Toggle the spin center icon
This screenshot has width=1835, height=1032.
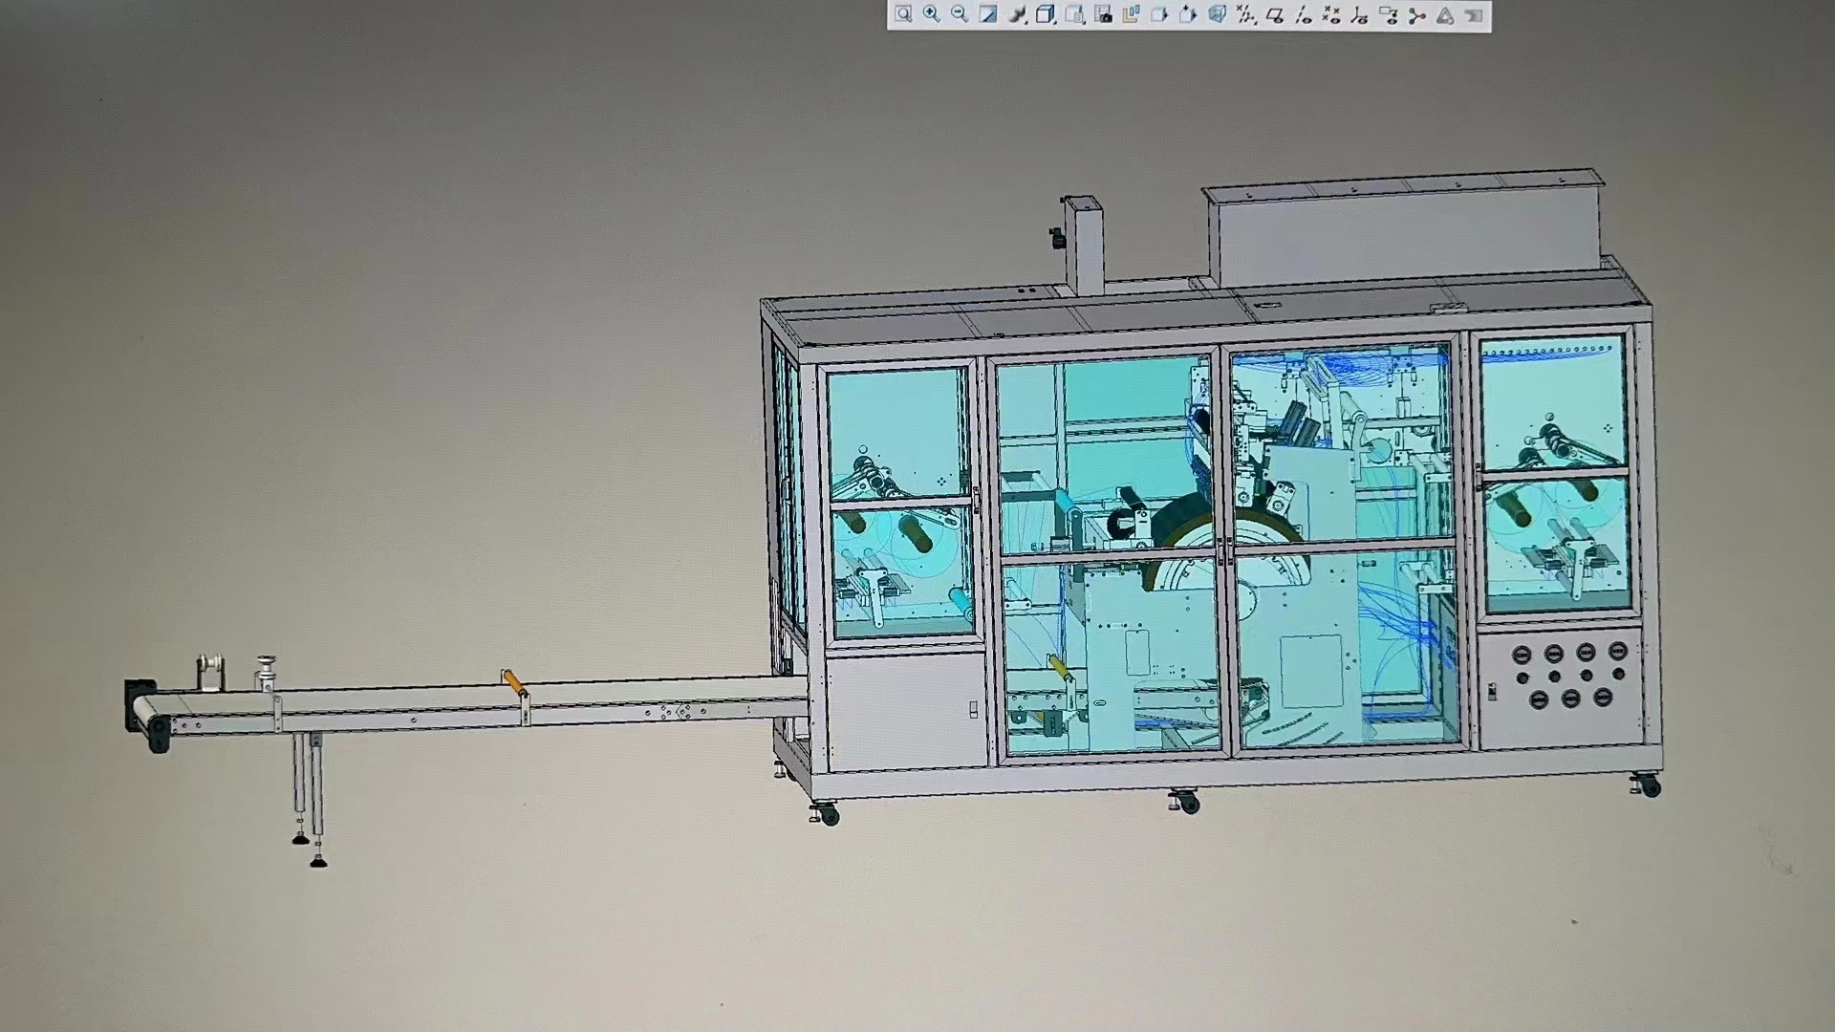point(1416,14)
